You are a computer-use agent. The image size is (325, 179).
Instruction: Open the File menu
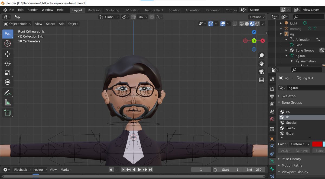click(x=12, y=10)
